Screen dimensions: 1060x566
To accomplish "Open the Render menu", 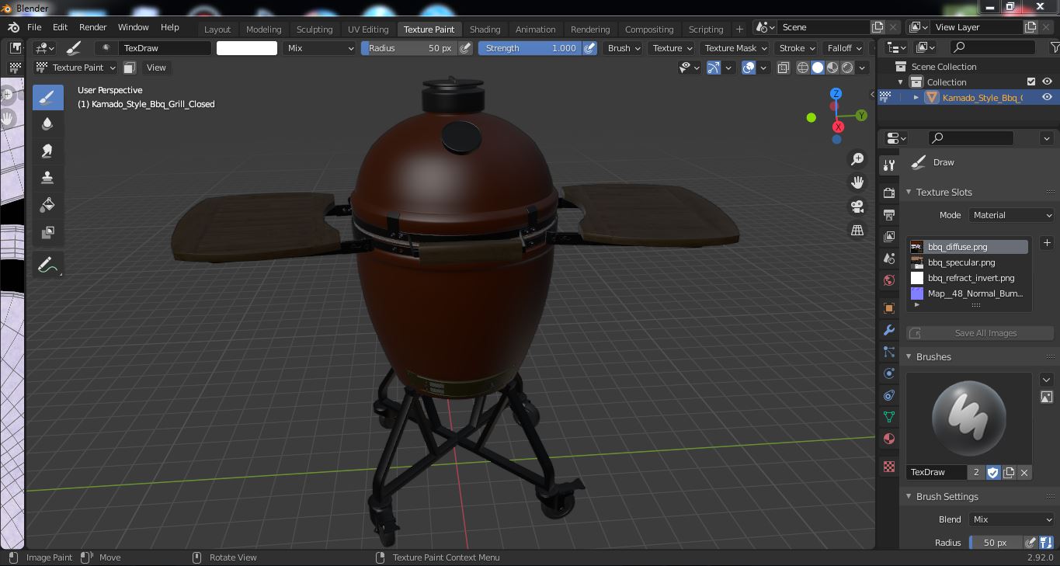I will 92,27.
